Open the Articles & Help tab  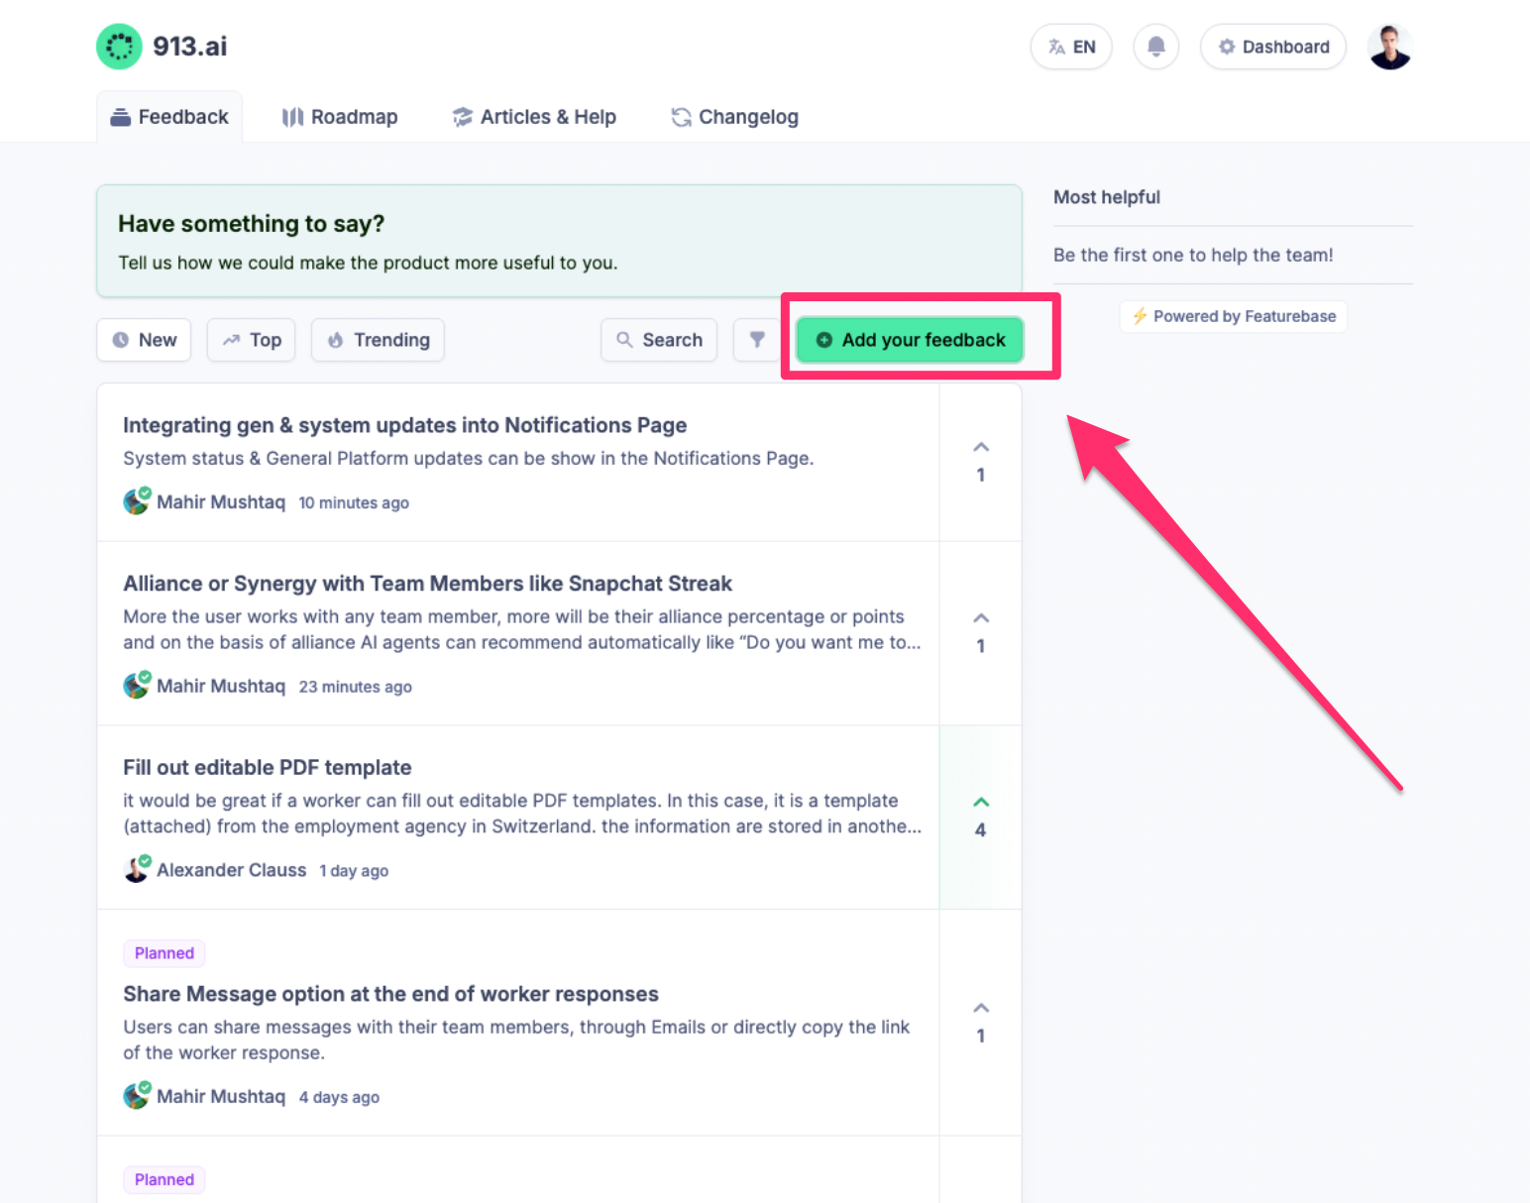[x=534, y=117]
